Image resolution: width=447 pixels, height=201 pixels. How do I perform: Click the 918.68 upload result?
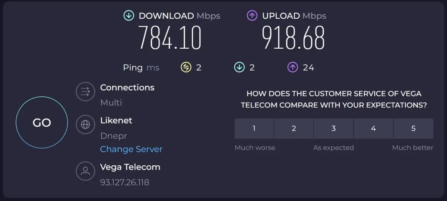click(x=293, y=38)
